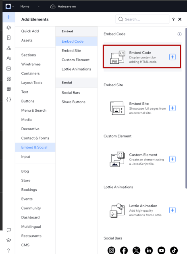
Task: Add the Embed Site element with plus button
Action: (172, 108)
